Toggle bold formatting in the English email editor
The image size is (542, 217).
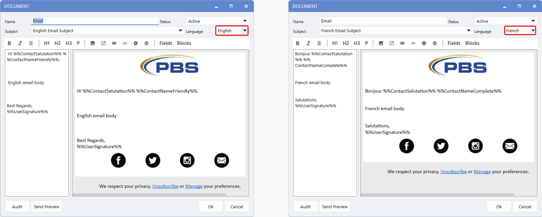click(x=9, y=43)
